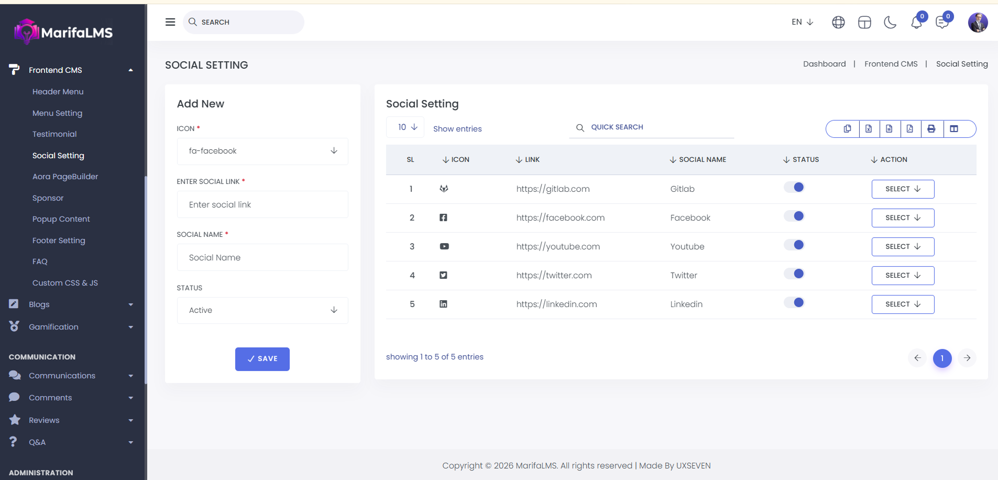Open Footer Setting in the sidebar
The image size is (998, 480).
[x=59, y=241]
